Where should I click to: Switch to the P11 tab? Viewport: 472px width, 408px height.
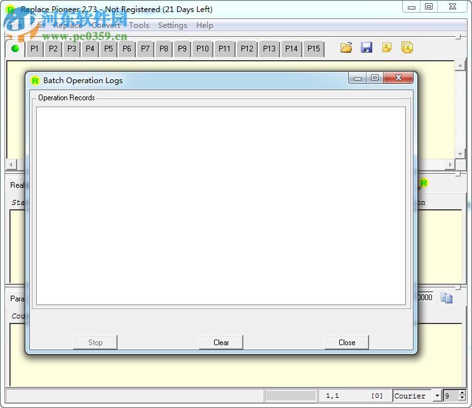click(224, 49)
